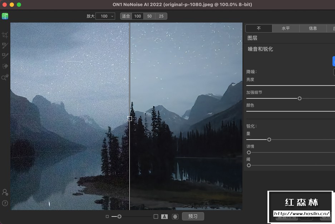Switch to the 不 tab in right panel

pos(259,28)
